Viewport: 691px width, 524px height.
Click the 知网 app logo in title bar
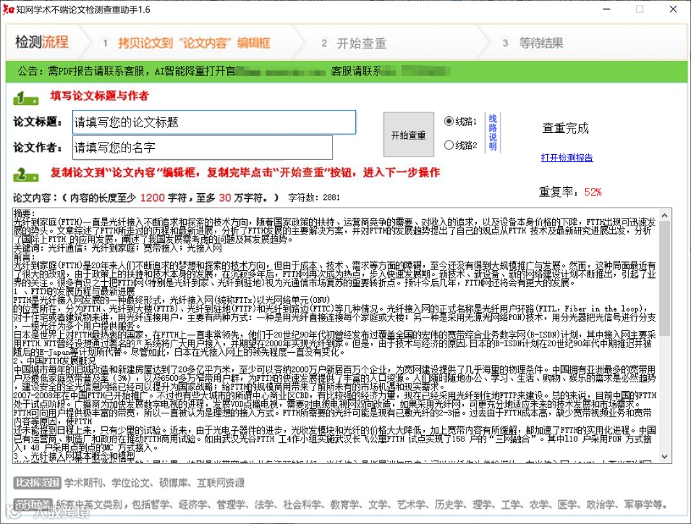pyautogui.click(x=8, y=9)
